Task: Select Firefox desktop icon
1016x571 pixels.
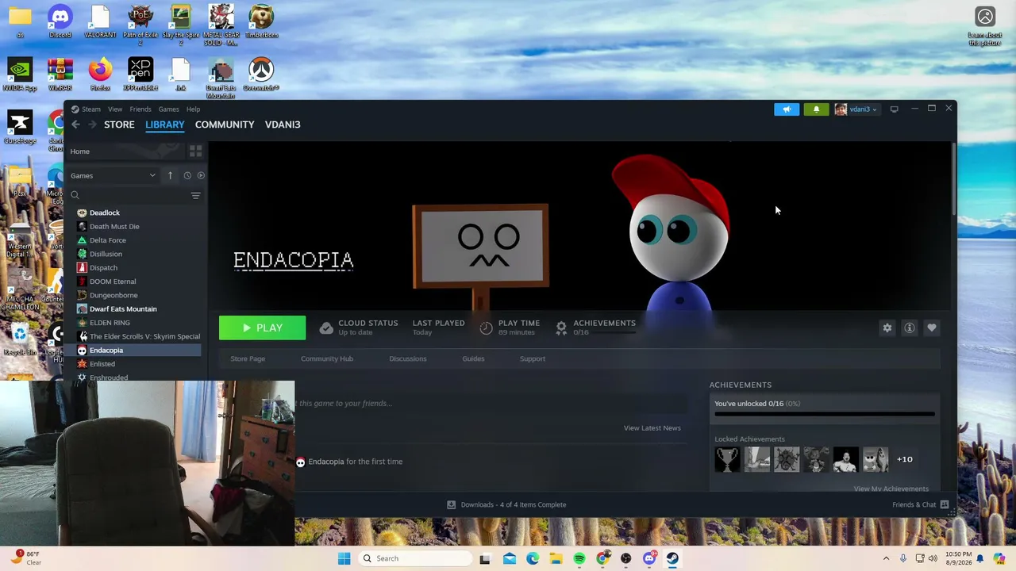Action: tap(100, 75)
